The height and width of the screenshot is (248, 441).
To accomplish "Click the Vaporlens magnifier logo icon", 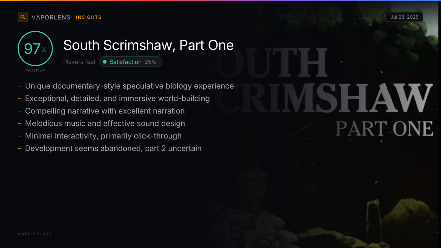I will click(23, 17).
